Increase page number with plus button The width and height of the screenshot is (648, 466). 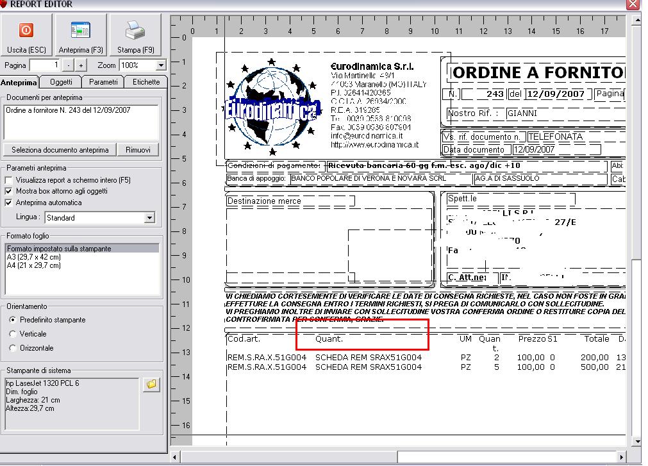[81, 65]
